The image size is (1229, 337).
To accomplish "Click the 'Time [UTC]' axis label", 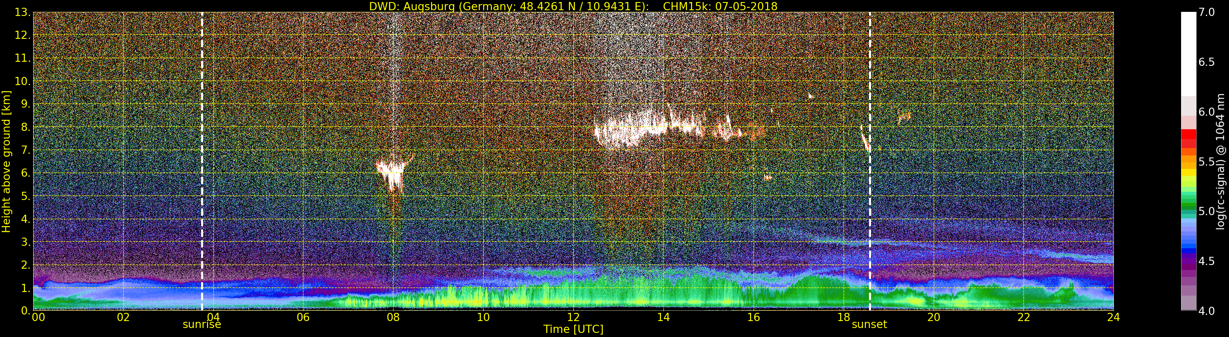I will (573, 329).
